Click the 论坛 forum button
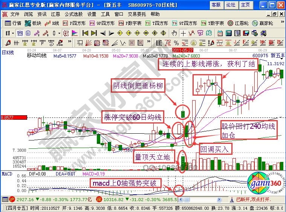 click(230, 5)
